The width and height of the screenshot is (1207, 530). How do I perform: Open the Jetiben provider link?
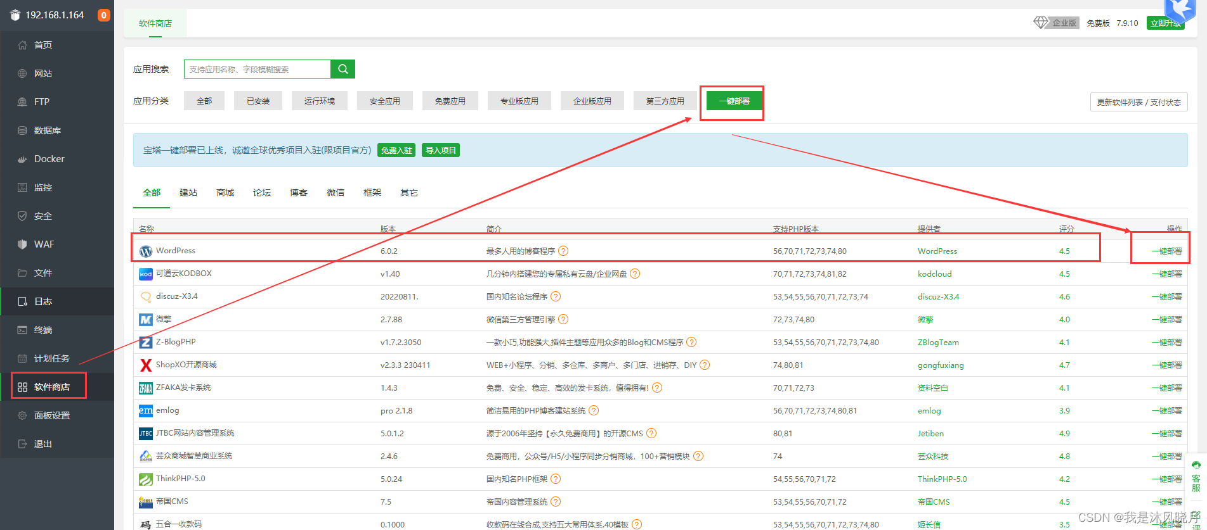[930, 433]
